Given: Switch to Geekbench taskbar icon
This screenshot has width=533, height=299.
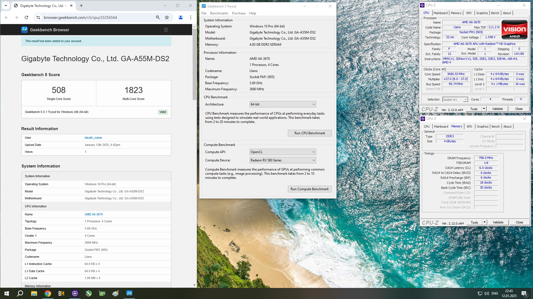Looking at the screenshot, I should (x=129, y=293).
